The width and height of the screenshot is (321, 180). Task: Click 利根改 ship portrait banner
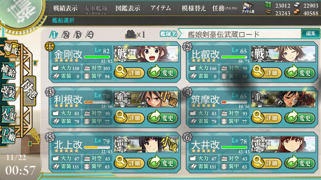[146, 99]
